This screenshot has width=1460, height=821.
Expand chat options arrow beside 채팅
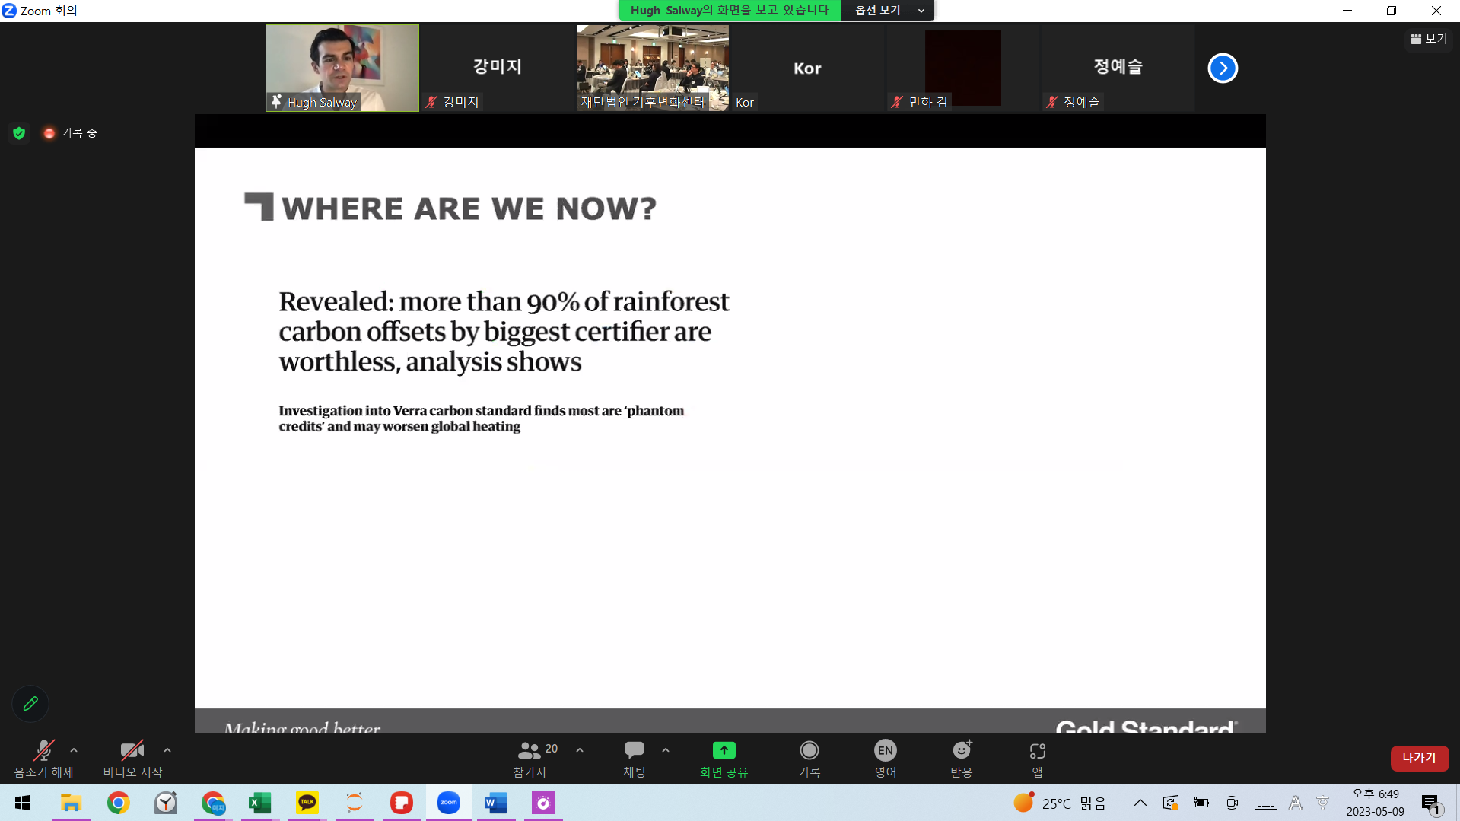(666, 750)
